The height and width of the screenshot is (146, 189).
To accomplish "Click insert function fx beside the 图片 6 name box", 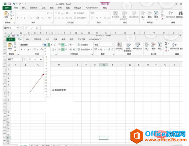I will tap(37, 28).
